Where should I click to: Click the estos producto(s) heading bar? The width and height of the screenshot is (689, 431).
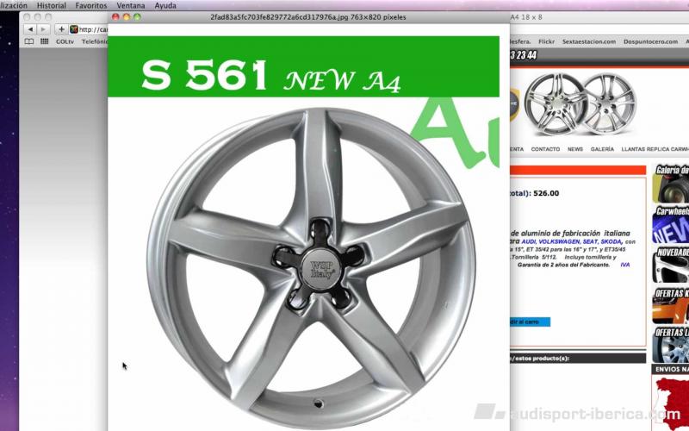[x=578, y=358]
